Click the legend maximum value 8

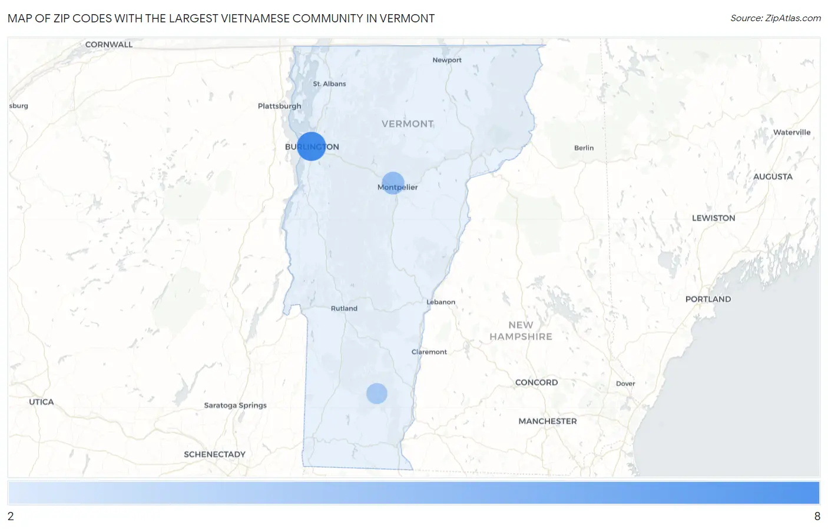[817, 516]
